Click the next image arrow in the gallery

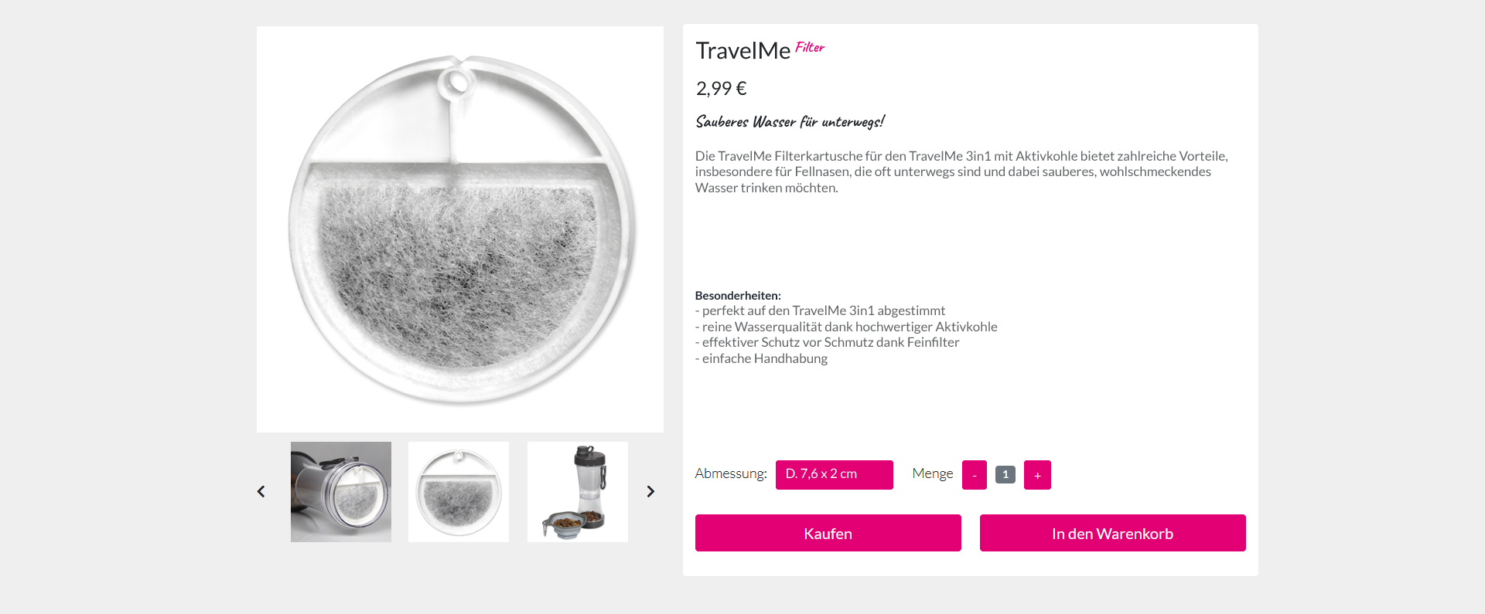coord(650,492)
